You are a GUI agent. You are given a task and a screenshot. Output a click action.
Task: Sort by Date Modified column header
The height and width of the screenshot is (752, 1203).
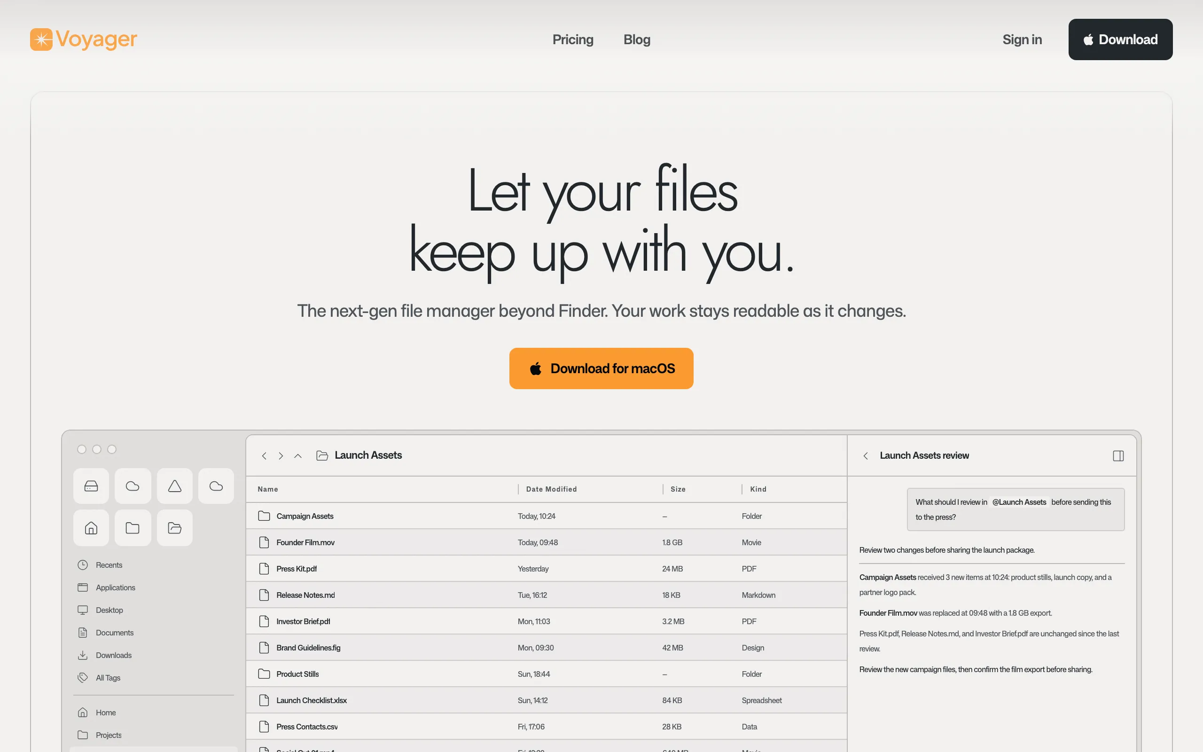pos(551,489)
